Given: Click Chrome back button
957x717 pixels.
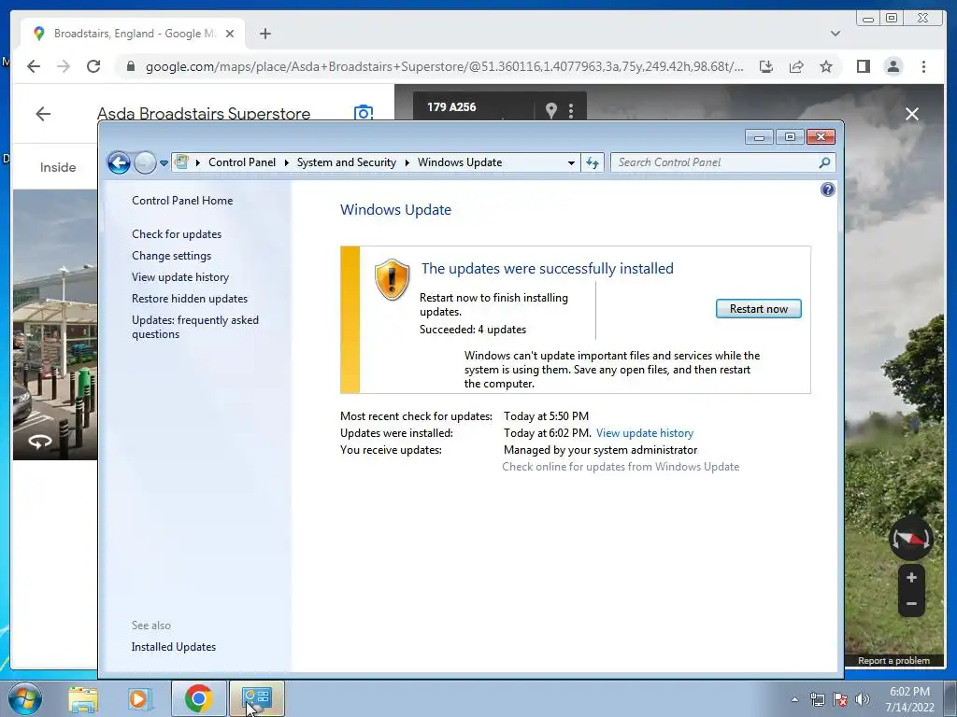Looking at the screenshot, I should pos(34,66).
